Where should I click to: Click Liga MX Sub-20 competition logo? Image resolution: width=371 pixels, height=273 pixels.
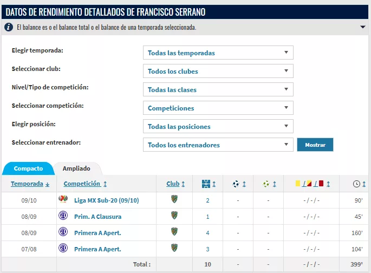(63, 199)
